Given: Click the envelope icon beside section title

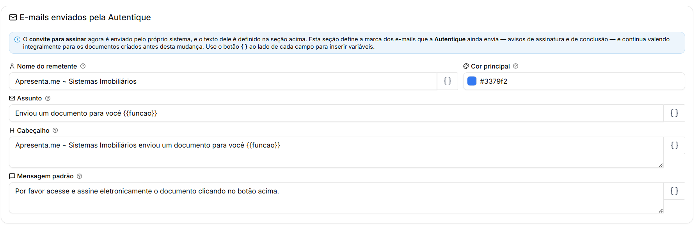Looking at the screenshot, I should click(x=13, y=18).
